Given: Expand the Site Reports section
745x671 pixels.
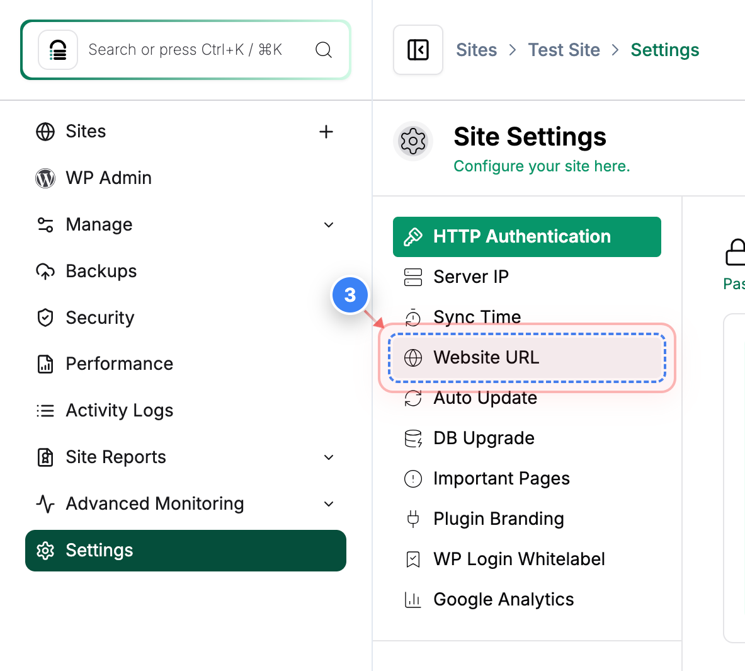Looking at the screenshot, I should (328, 457).
